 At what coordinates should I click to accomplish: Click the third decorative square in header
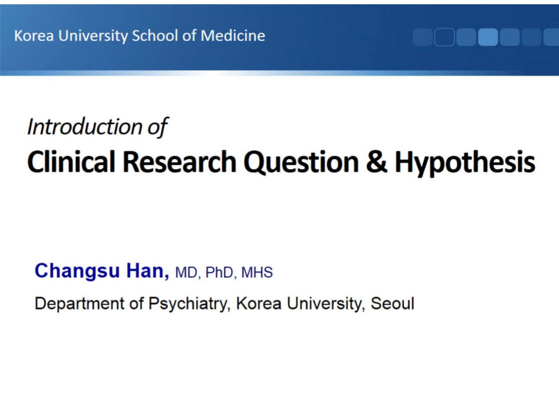466,37
